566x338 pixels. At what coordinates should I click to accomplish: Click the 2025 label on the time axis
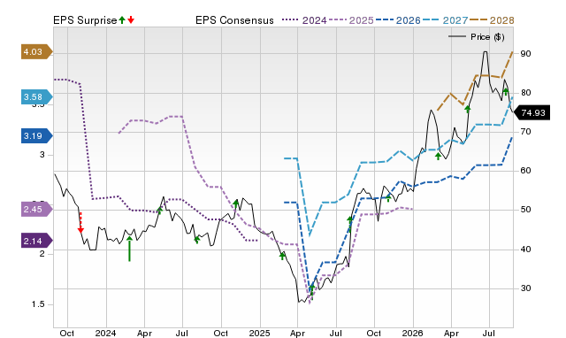[x=259, y=333]
